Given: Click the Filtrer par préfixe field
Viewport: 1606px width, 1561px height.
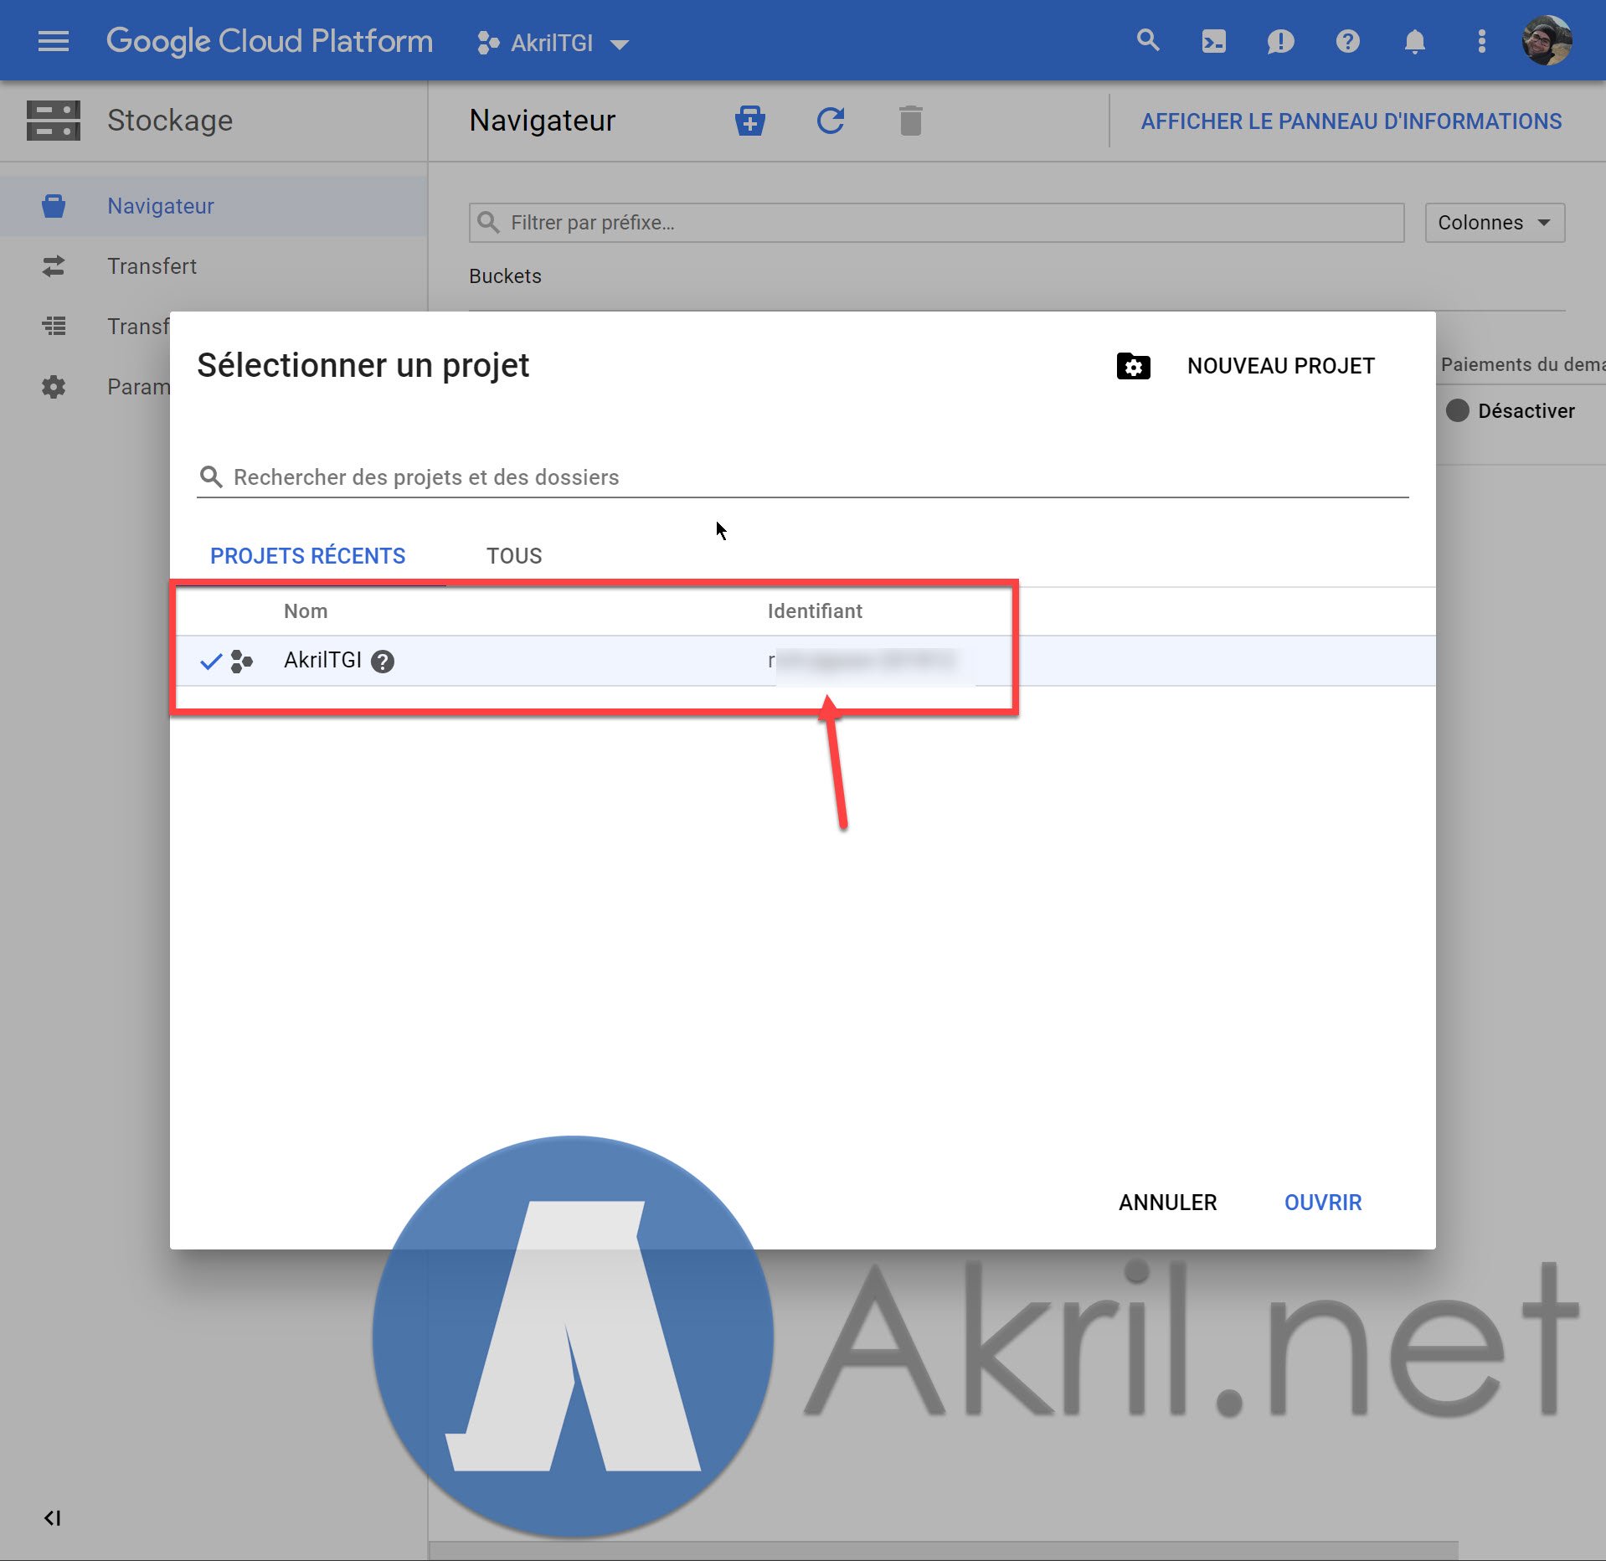Looking at the screenshot, I should click(936, 223).
